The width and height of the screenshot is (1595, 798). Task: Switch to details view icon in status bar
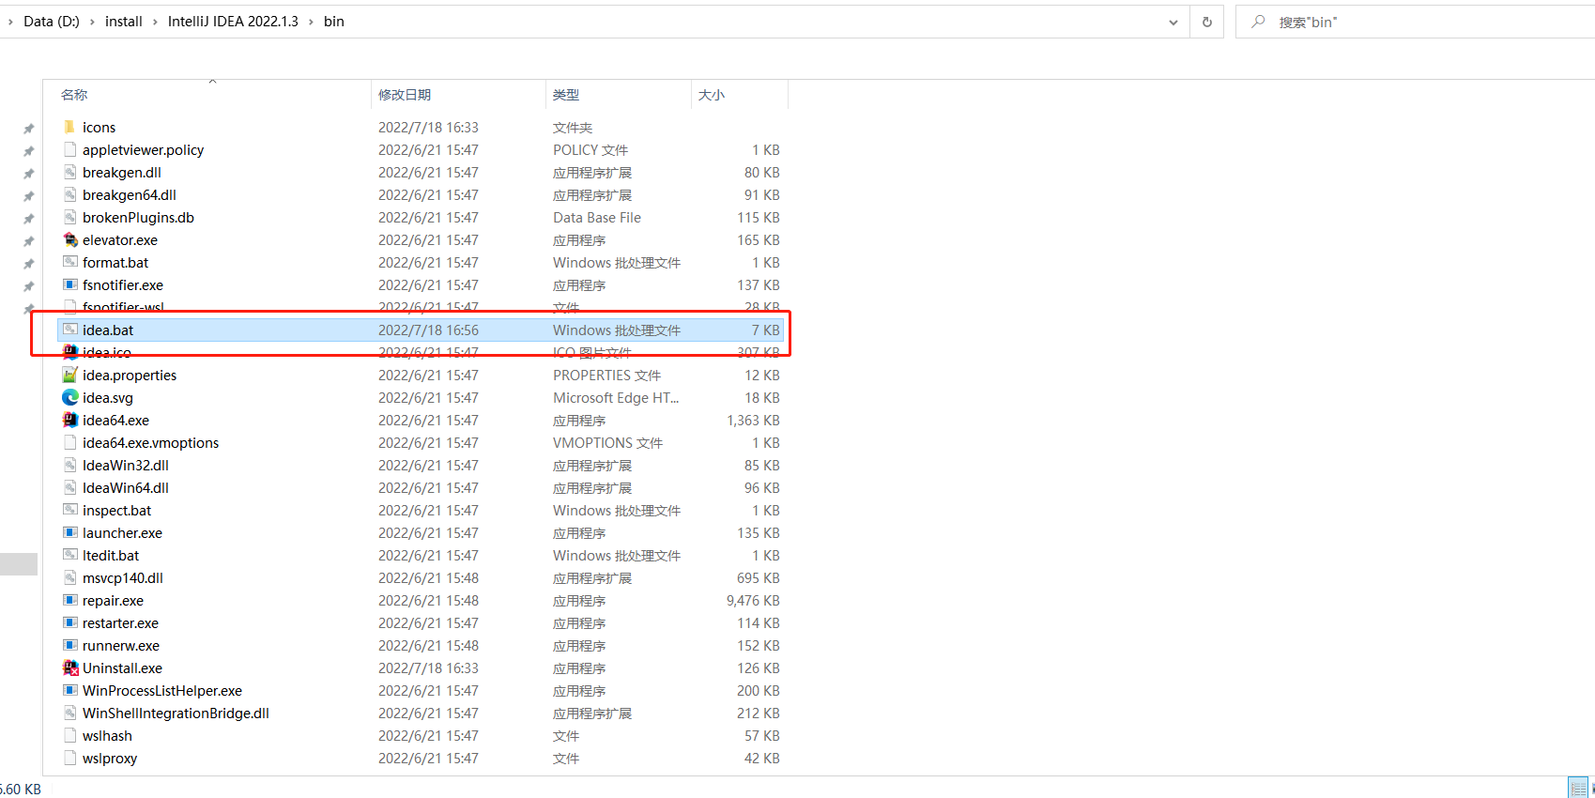coord(1577,788)
